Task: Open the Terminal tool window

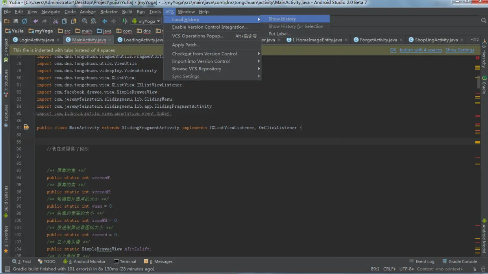Action: [125, 261]
